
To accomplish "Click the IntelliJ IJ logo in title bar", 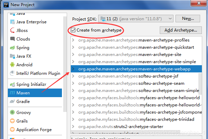I will [x=6, y=5].
